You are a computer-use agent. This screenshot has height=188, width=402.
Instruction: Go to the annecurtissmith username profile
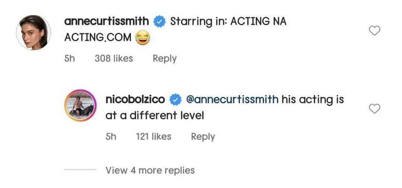pos(106,22)
